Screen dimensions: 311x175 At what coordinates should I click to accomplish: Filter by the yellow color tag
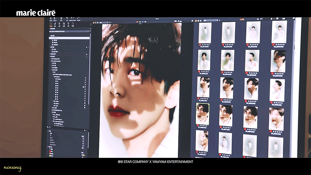(50, 156)
